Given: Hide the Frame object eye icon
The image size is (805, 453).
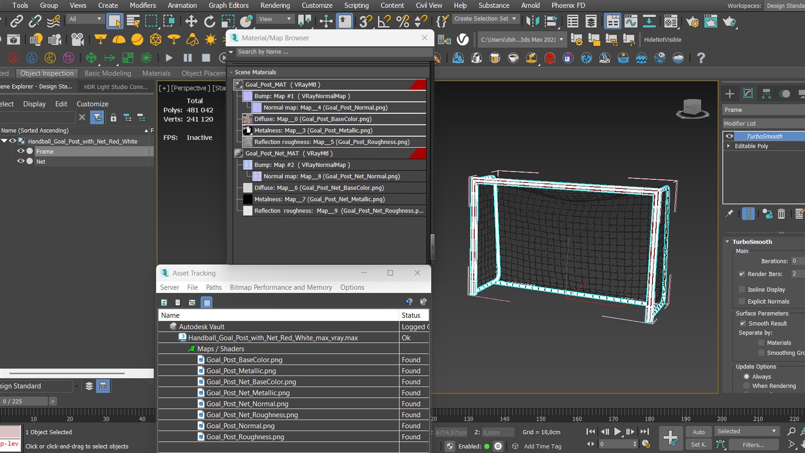Looking at the screenshot, I should tap(21, 151).
